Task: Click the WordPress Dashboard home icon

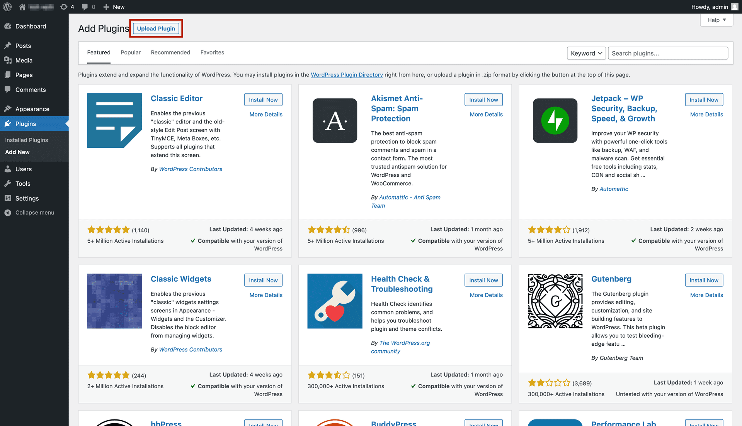Action: 22,7
